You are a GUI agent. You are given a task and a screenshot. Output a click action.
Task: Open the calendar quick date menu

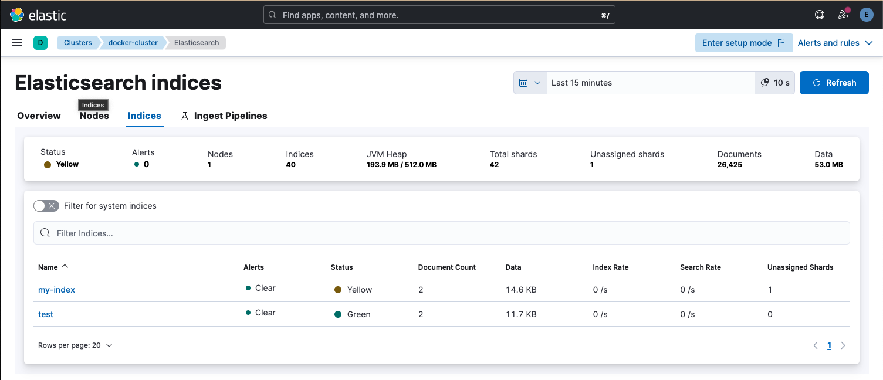pyautogui.click(x=530, y=83)
